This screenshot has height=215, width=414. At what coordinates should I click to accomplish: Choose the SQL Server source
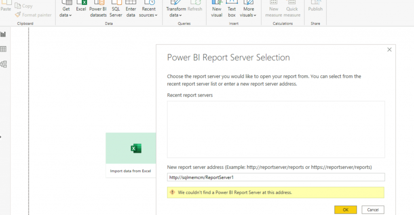(x=116, y=9)
